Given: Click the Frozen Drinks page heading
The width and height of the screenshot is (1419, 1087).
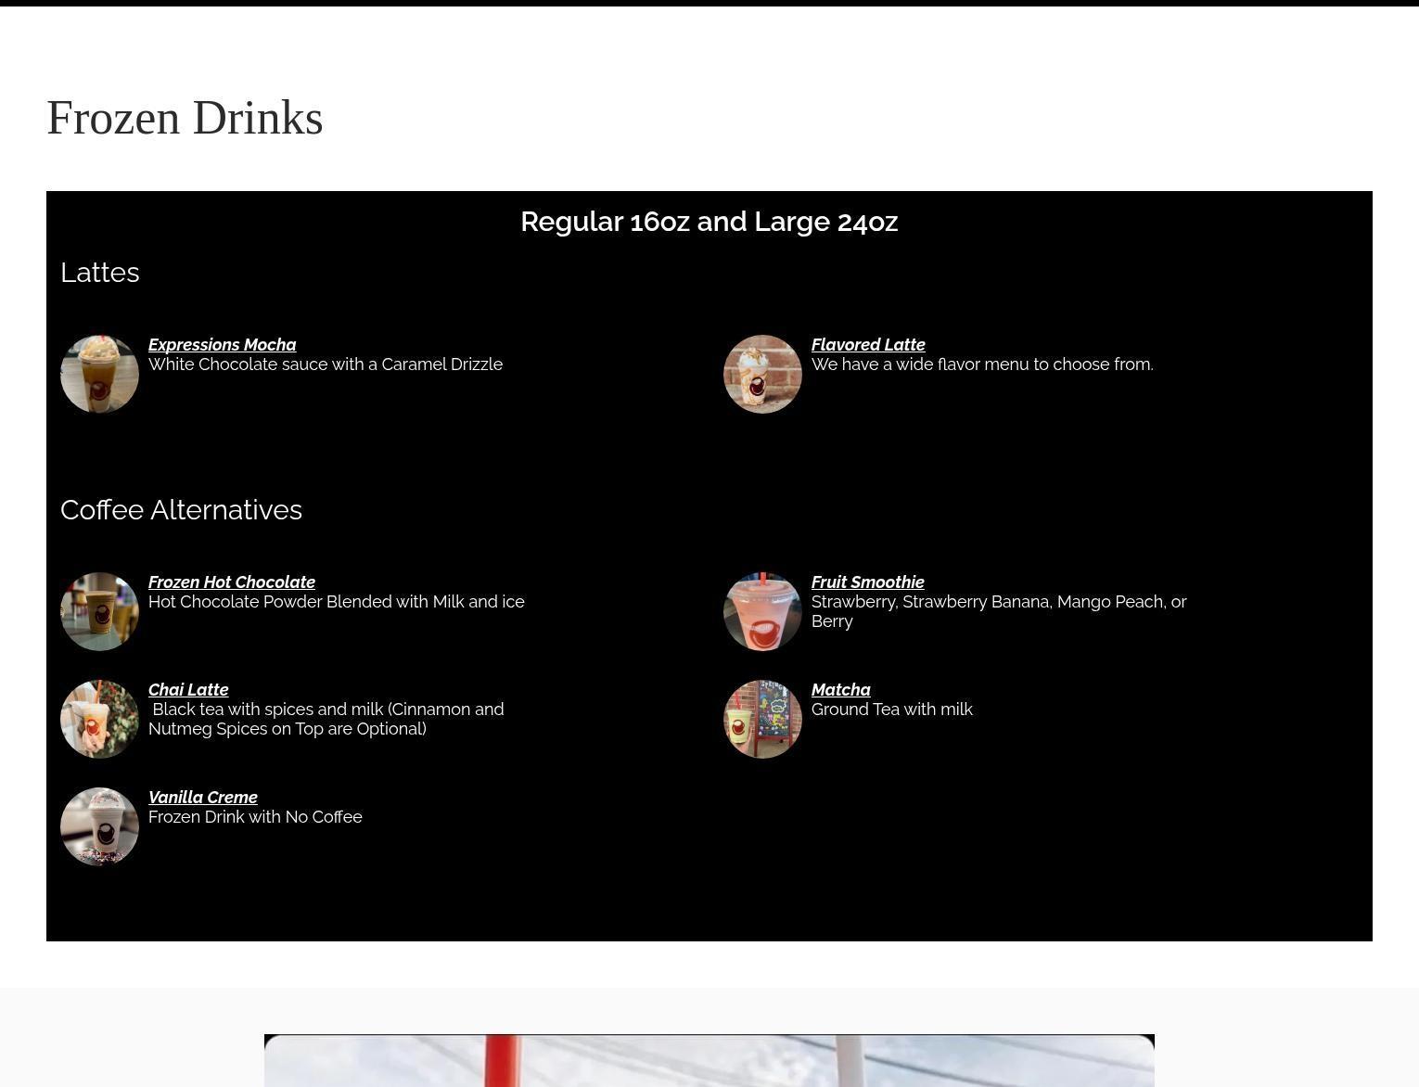Looking at the screenshot, I should pos(185,118).
